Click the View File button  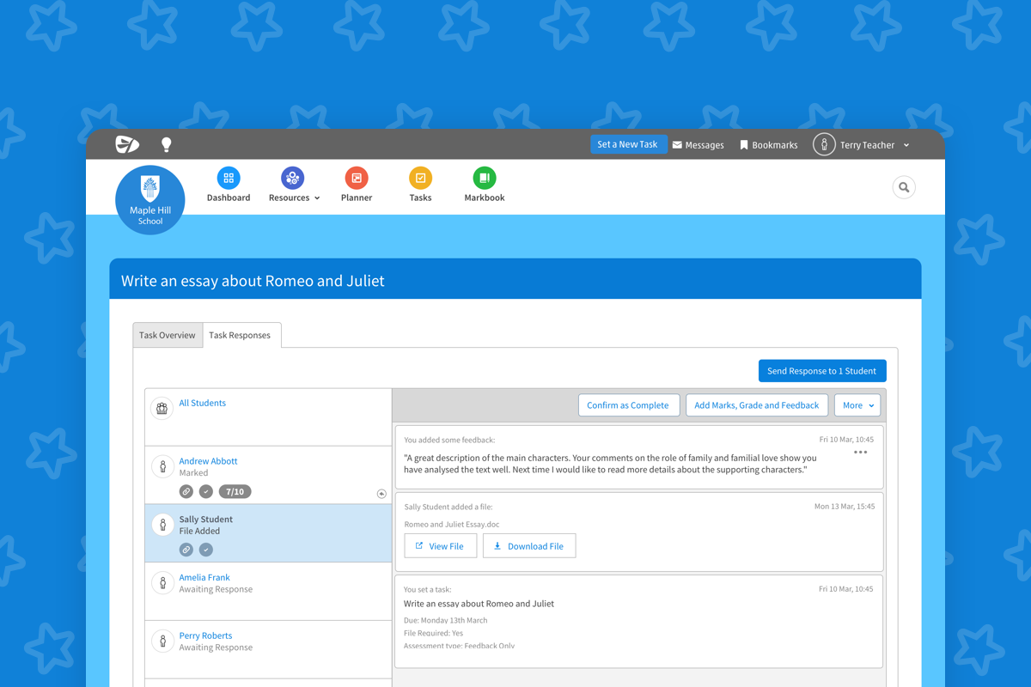click(440, 546)
